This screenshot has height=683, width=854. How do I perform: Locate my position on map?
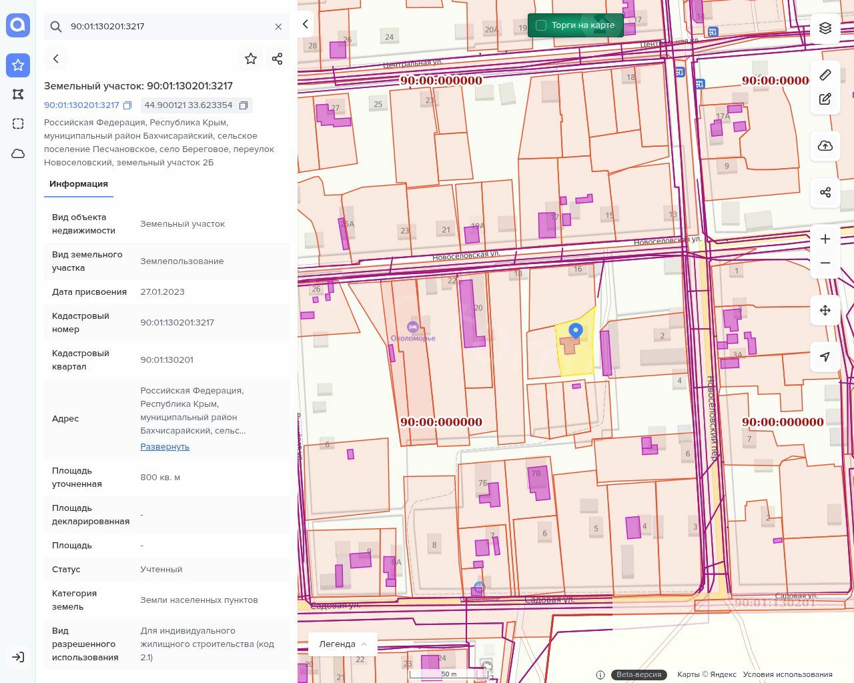click(825, 357)
